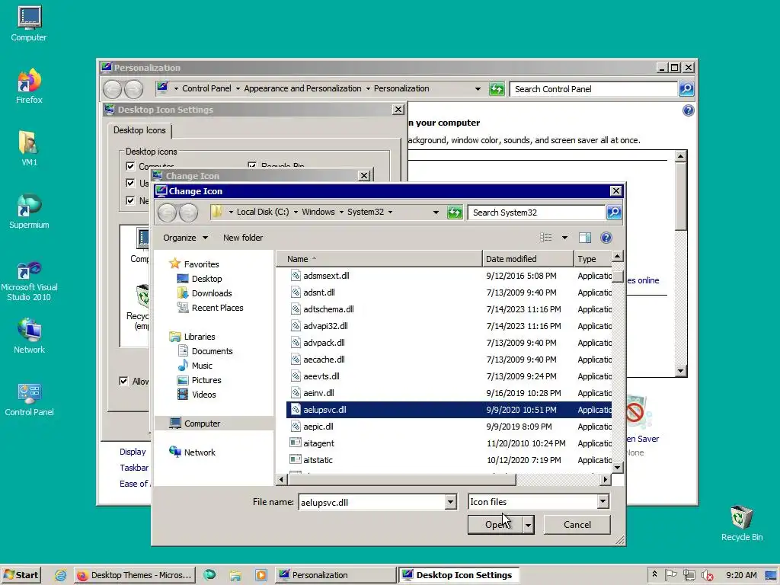This screenshot has height=585, width=780.
Task: Sort by the Date modified column
Action: coord(527,259)
